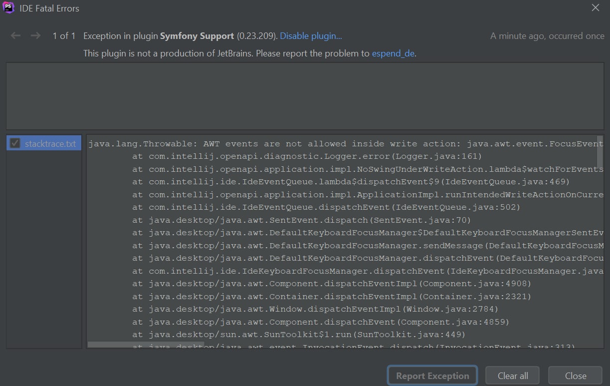Viewport: 610px width, 386px height.
Task: Click the DefaultKeyboardFocusManager.sendMessage stack line
Action: click(368, 246)
